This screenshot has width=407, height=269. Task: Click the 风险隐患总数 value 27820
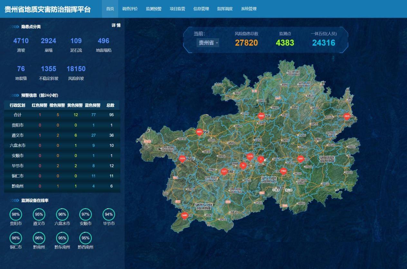point(246,43)
